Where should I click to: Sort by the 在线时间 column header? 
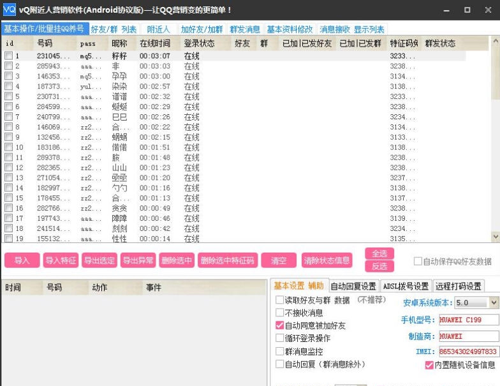click(x=159, y=43)
